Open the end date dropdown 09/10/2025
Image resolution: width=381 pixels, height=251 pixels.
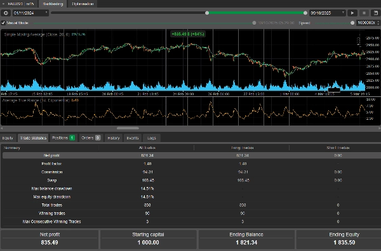point(327,13)
